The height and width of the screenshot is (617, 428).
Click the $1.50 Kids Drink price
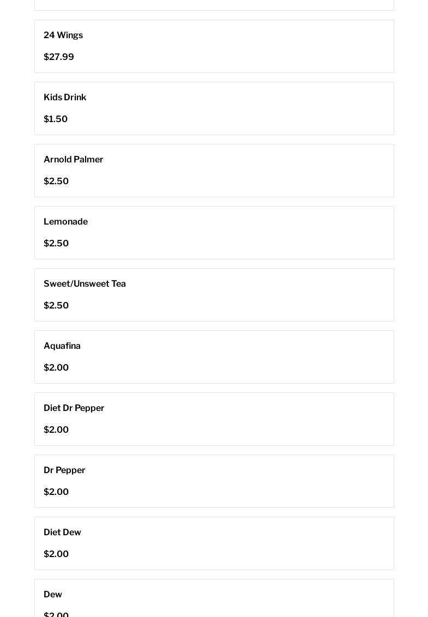pyautogui.click(x=56, y=119)
